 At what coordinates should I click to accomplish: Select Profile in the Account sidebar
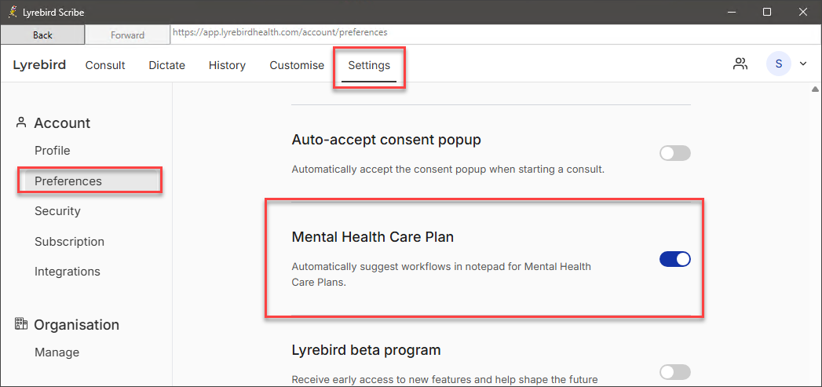pyautogui.click(x=53, y=151)
